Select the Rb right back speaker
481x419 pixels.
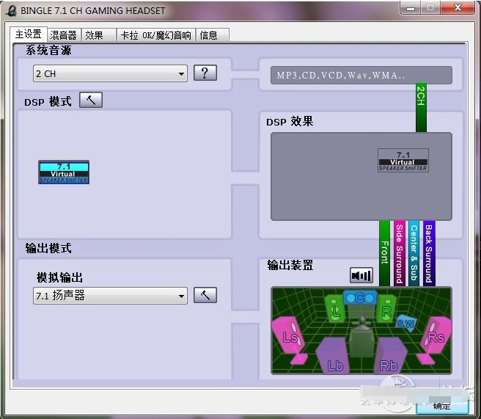point(389,356)
